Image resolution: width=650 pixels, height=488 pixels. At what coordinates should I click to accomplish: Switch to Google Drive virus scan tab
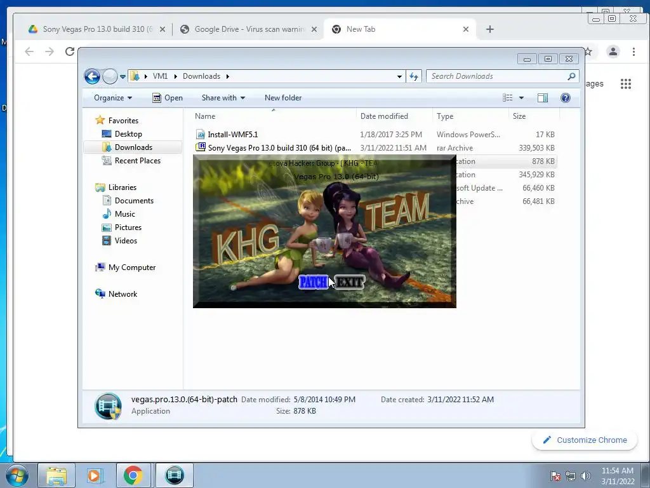pyautogui.click(x=249, y=29)
